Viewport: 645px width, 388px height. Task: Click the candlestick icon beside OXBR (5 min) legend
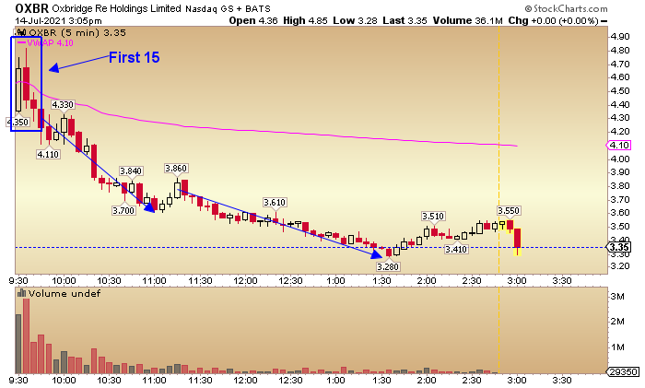click(x=21, y=32)
